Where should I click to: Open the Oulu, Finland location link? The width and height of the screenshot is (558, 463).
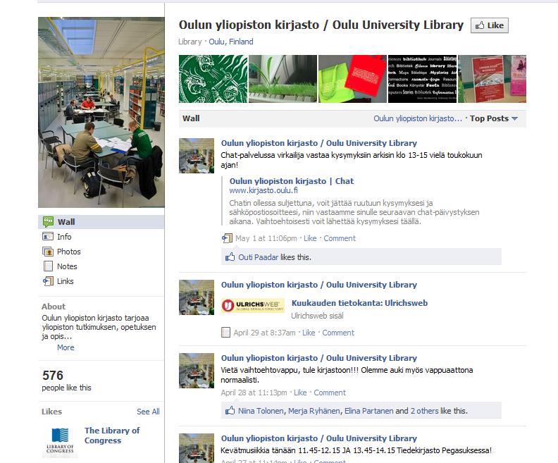click(231, 42)
